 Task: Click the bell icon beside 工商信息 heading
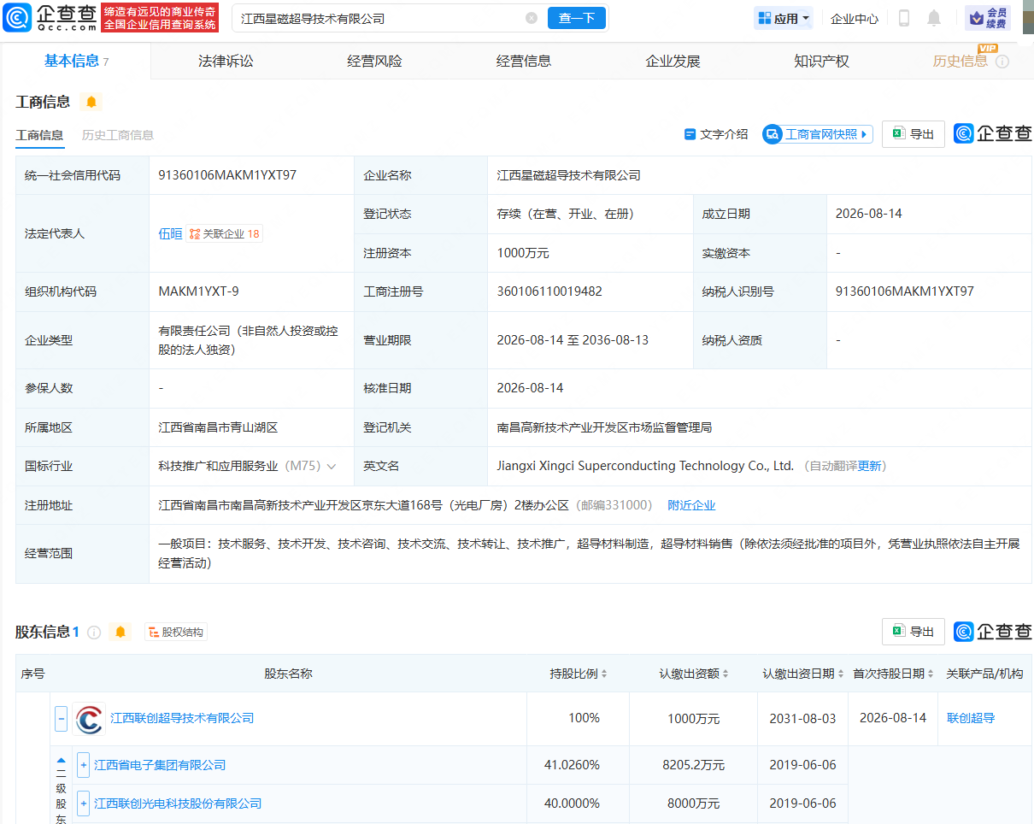tap(91, 102)
